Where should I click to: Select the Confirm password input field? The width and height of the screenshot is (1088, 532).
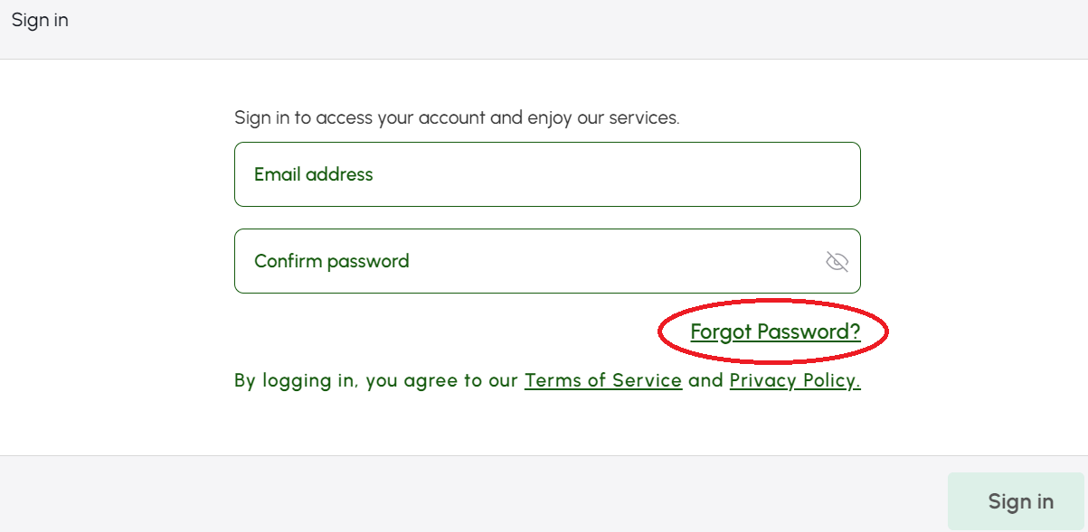click(x=547, y=261)
